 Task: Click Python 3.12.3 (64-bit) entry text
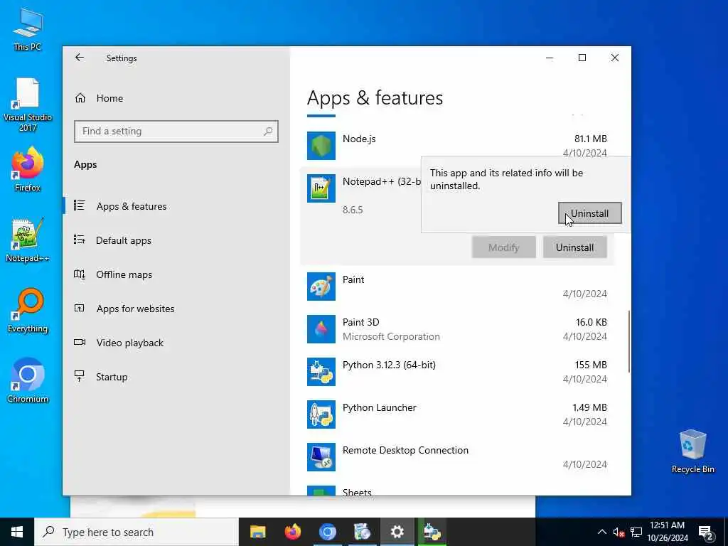389,365
